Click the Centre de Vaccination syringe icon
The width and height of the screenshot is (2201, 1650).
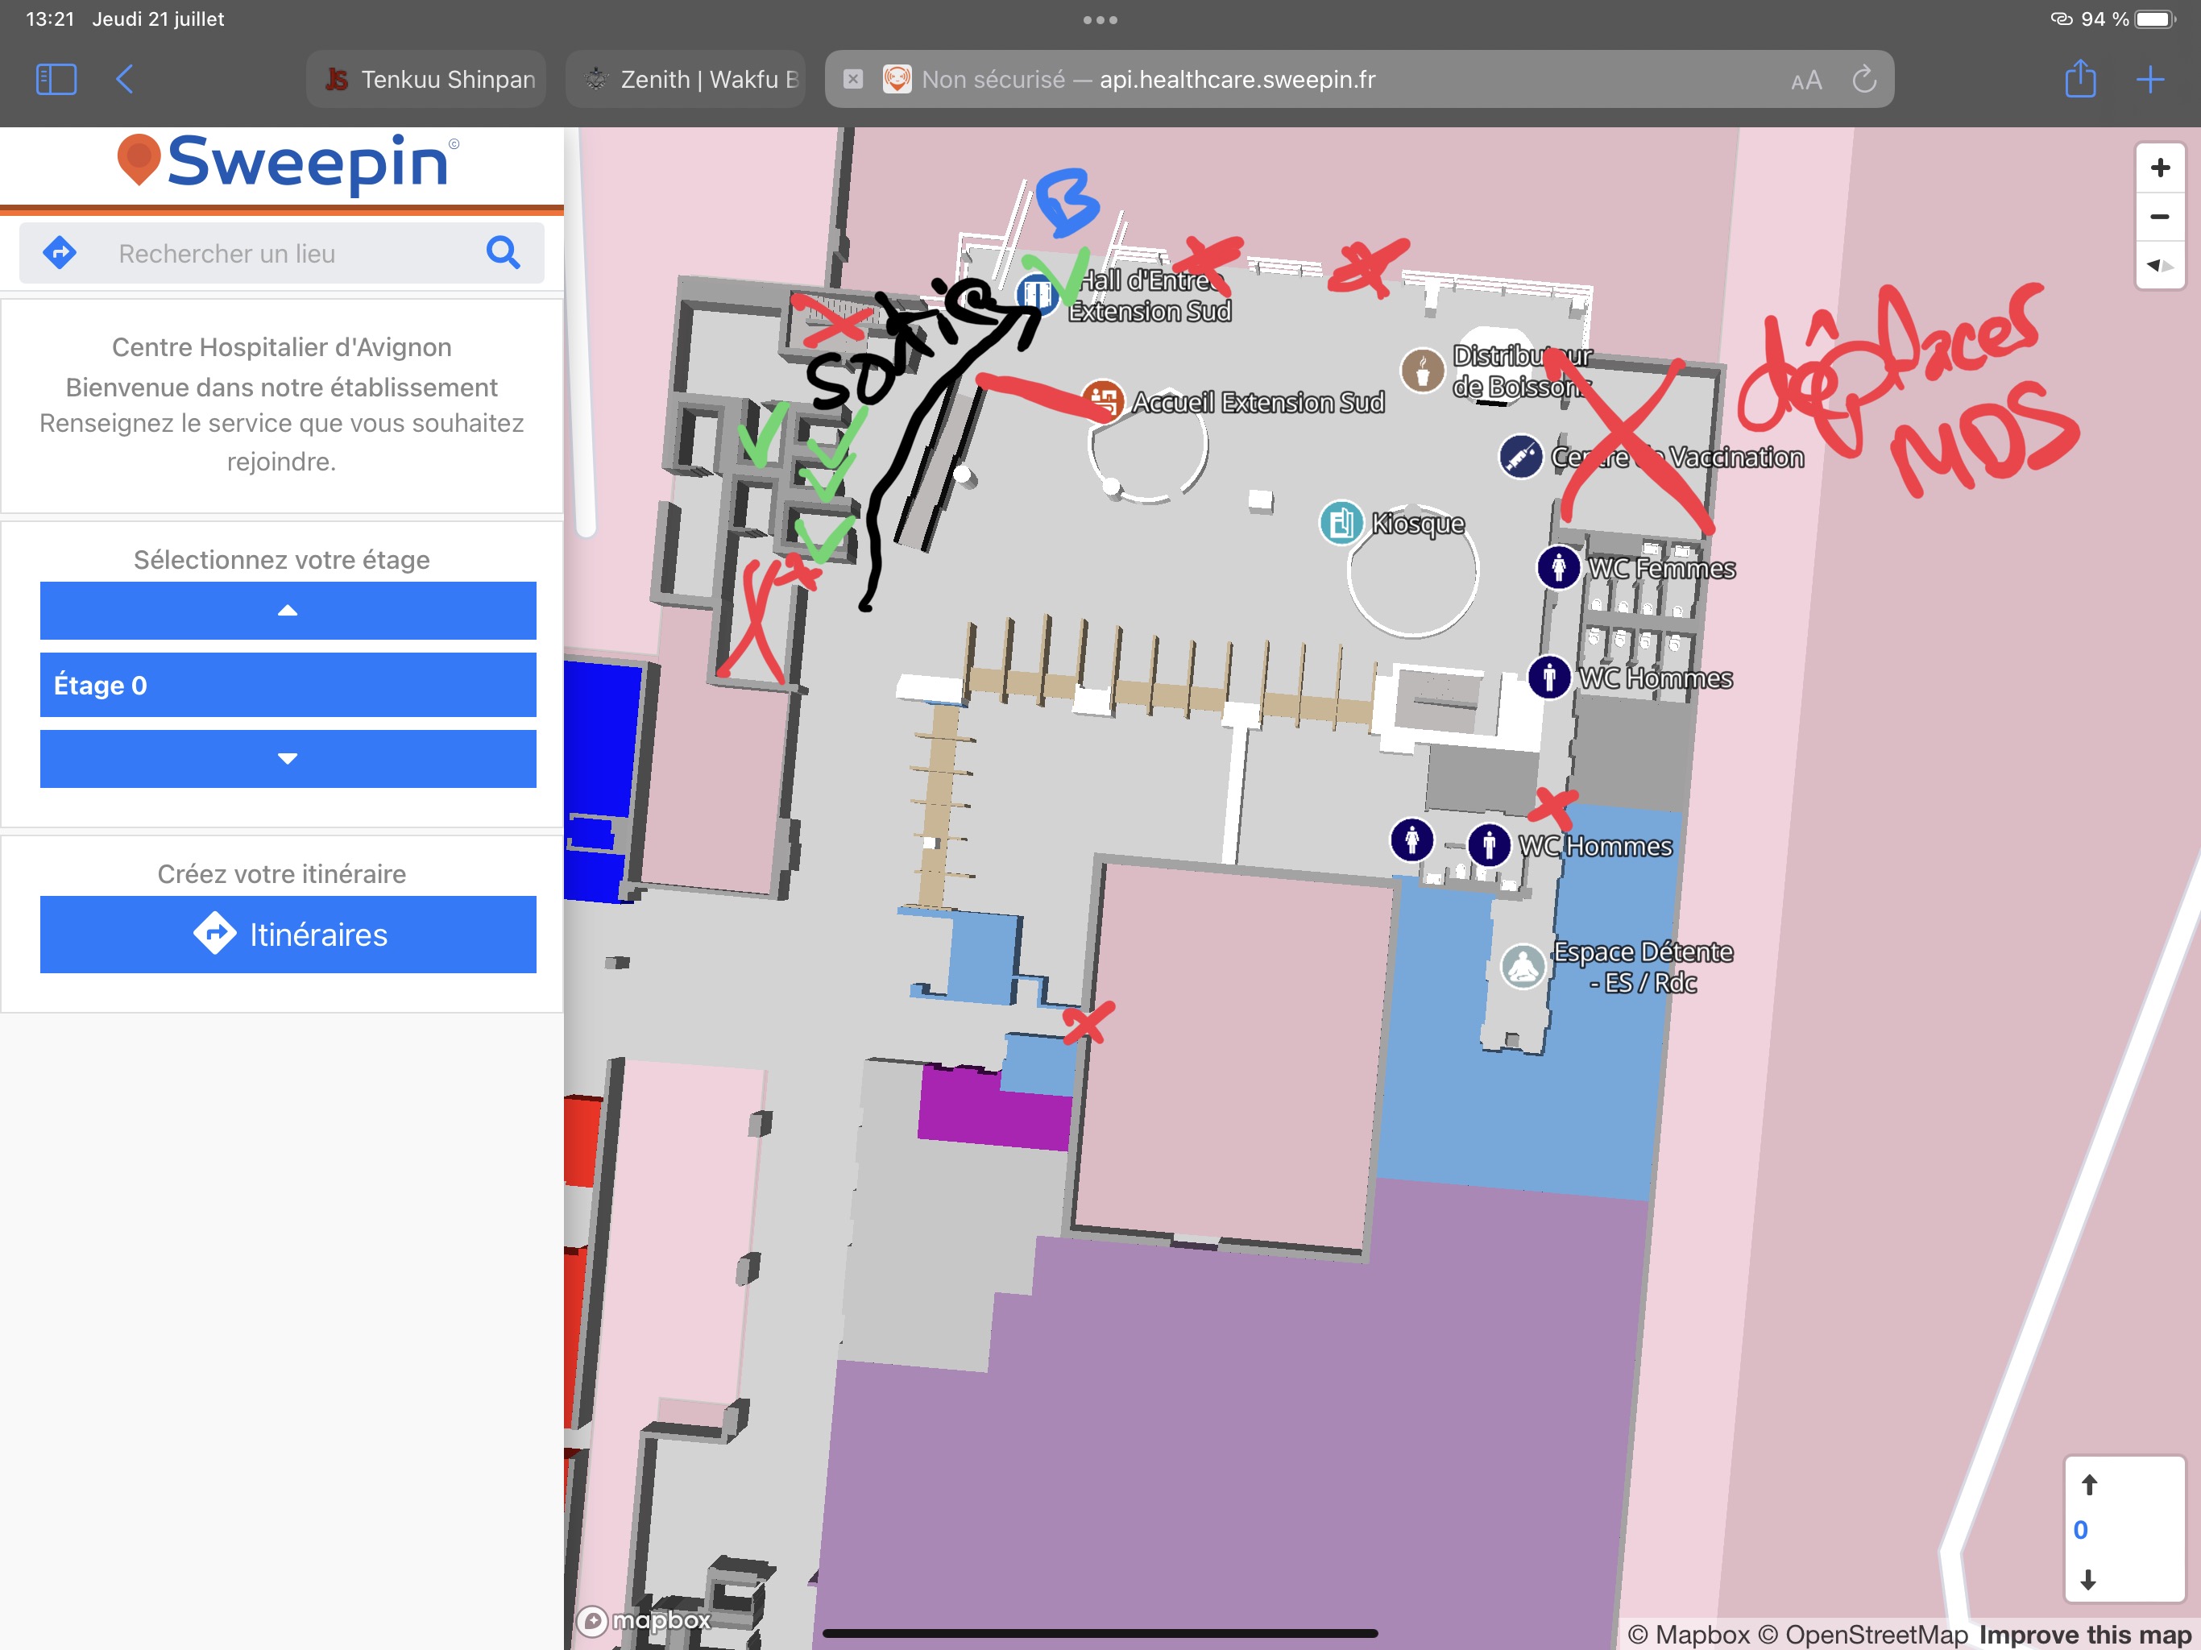tap(1520, 457)
